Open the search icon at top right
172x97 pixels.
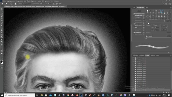pyautogui.click(x=163, y=4)
